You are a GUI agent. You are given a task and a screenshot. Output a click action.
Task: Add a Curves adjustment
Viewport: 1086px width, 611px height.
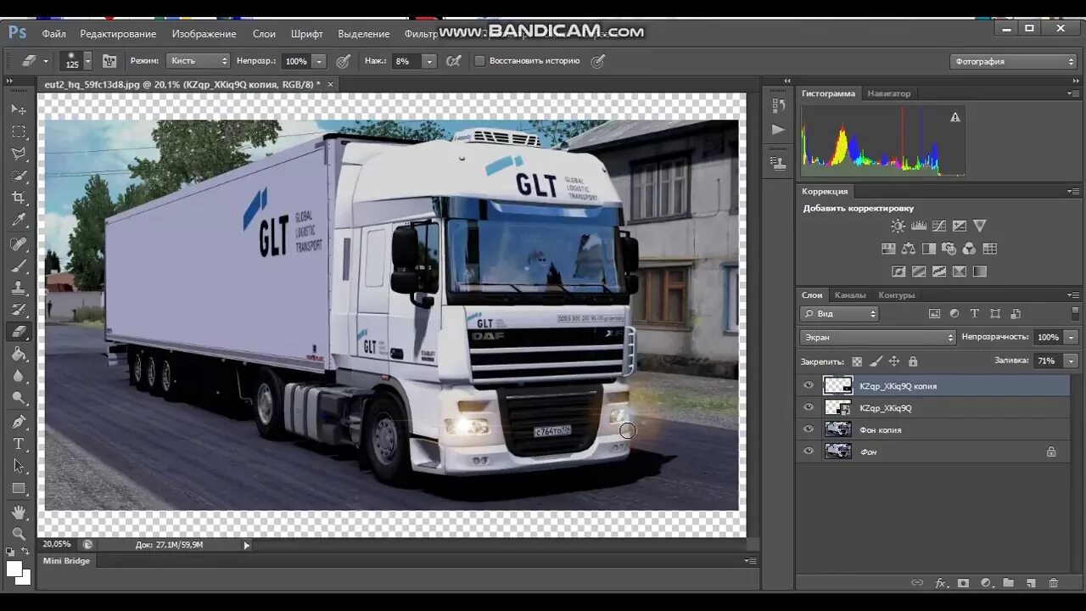938,226
